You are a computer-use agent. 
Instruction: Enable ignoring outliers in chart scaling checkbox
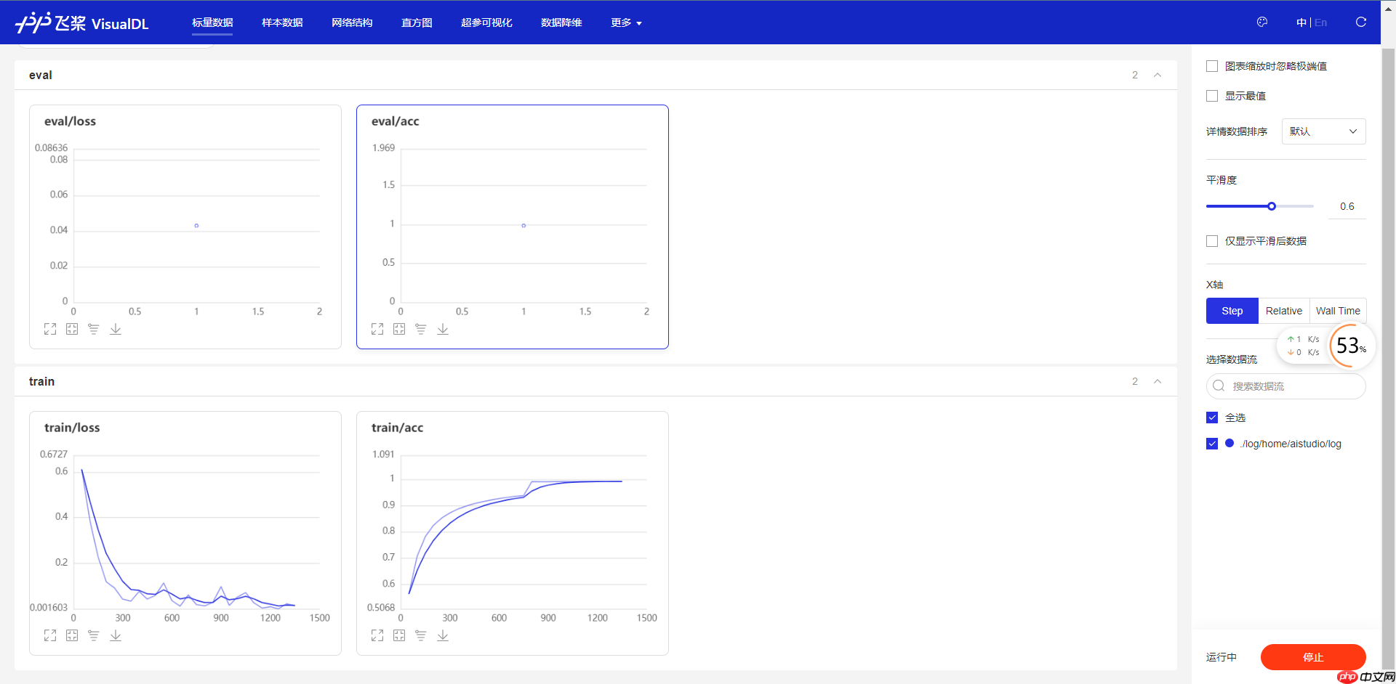[x=1212, y=66]
